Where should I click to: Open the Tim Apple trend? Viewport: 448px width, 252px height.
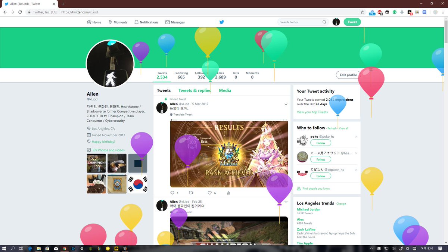(x=305, y=243)
